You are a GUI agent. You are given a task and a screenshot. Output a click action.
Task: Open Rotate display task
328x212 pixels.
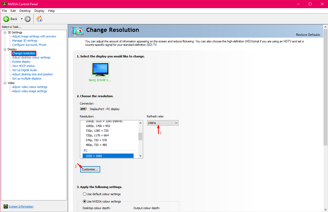click(21, 62)
